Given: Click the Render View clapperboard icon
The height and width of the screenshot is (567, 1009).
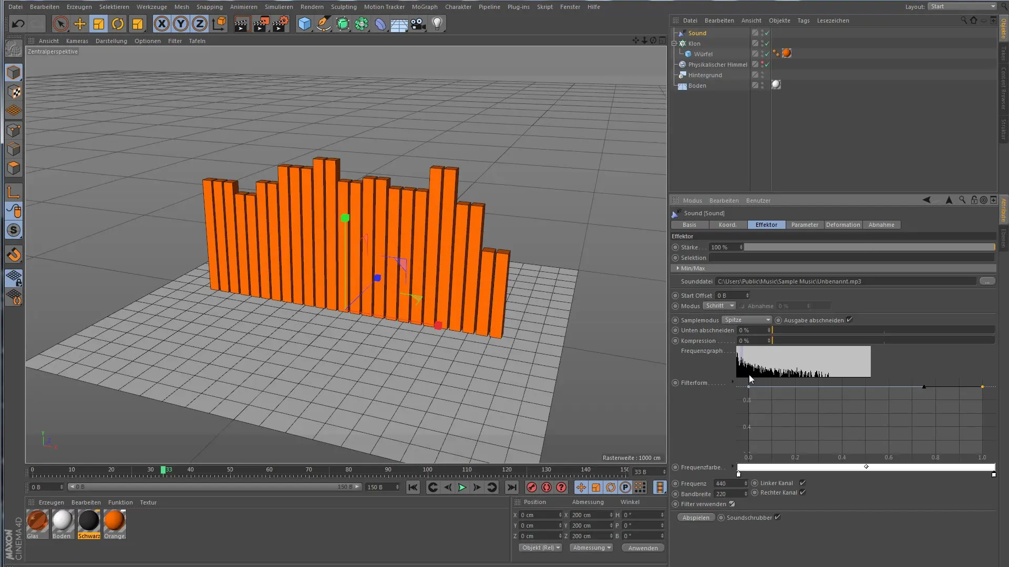Looking at the screenshot, I should (241, 24).
